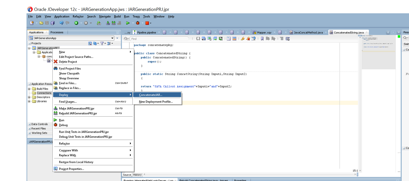This screenshot has height=181, width=409.
Task: Click the Save All toolbar icon
Action: [x=53, y=23]
